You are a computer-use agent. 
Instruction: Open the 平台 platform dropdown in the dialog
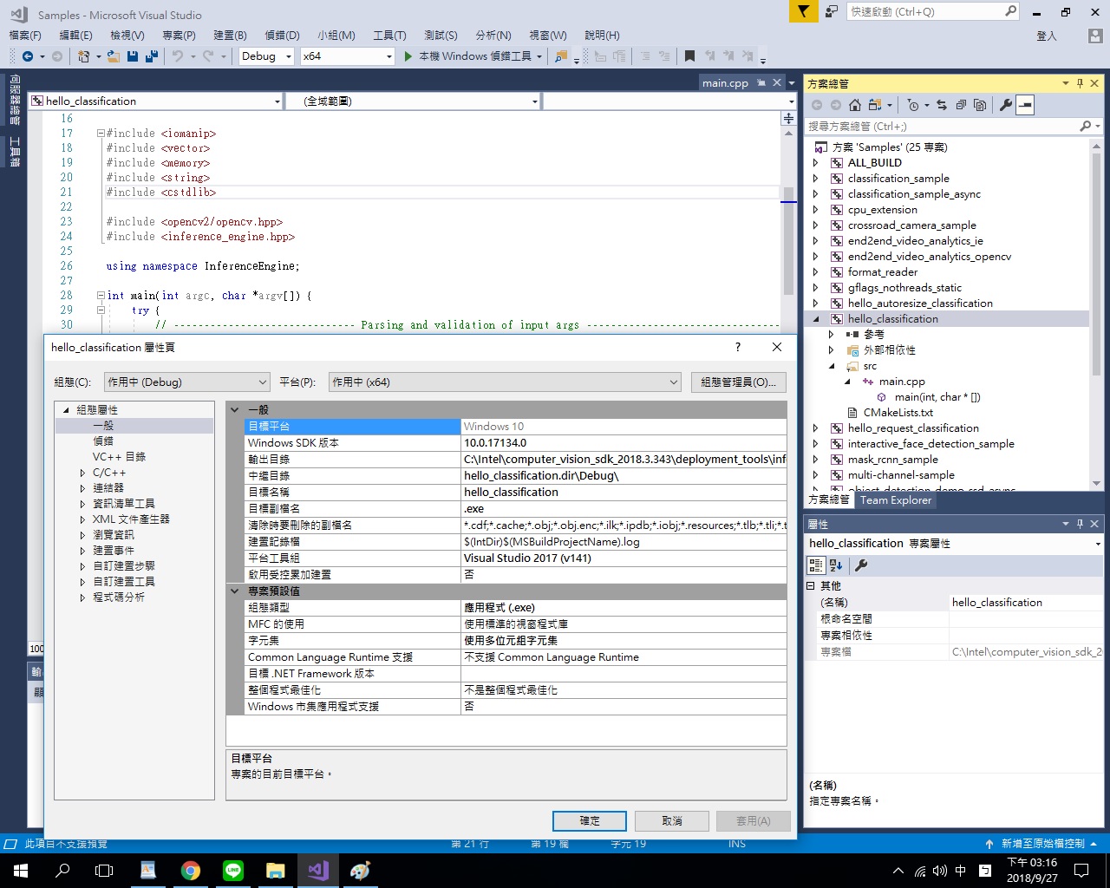click(x=505, y=382)
